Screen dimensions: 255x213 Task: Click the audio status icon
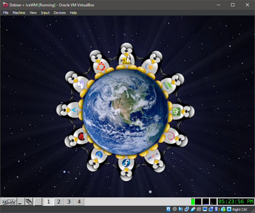tap(181, 209)
